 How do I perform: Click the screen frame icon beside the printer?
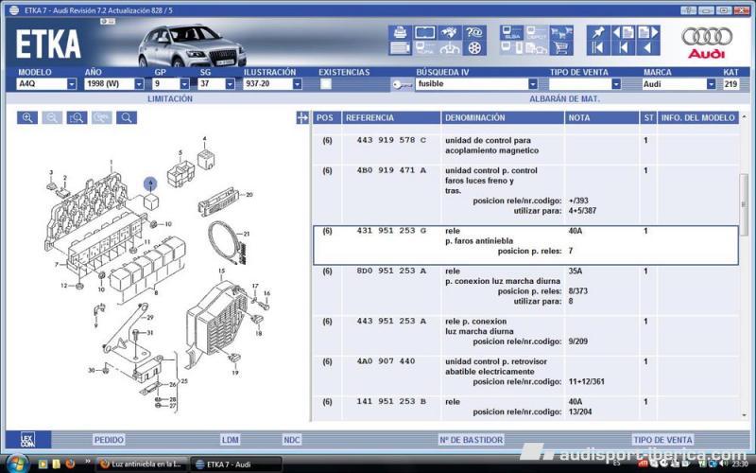click(425, 32)
